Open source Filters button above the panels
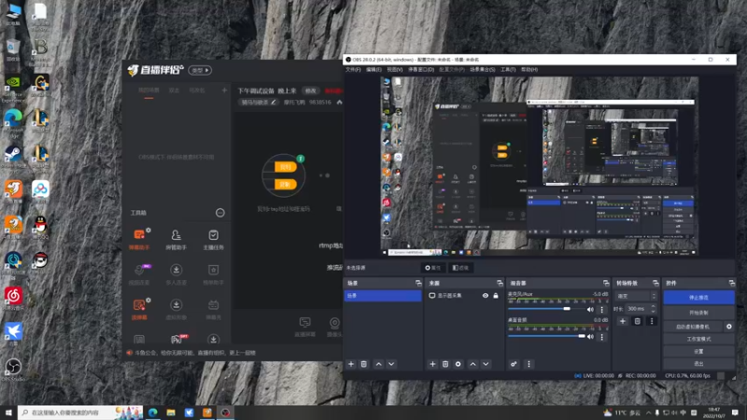Image resolution: width=747 pixels, height=420 pixels. 460,268
